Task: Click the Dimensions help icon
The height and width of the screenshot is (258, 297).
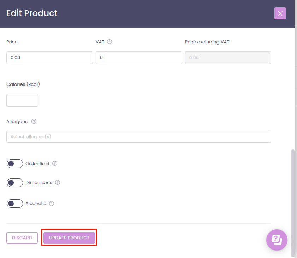Action: 58,183
